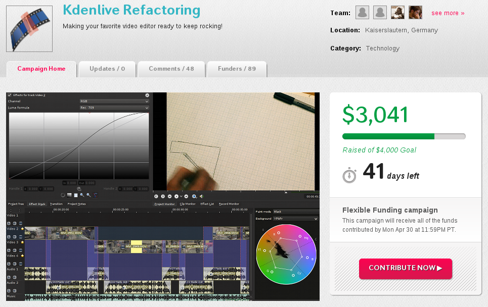Image resolution: width=488 pixels, height=307 pixels.
Task: Click the 'Kaiserslautern, Germany' location text
Action: coord(402,30)
